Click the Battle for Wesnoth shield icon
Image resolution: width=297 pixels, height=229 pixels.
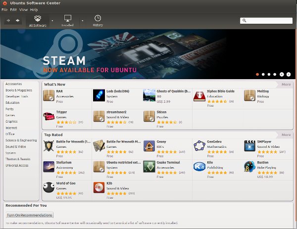(49, 146)
